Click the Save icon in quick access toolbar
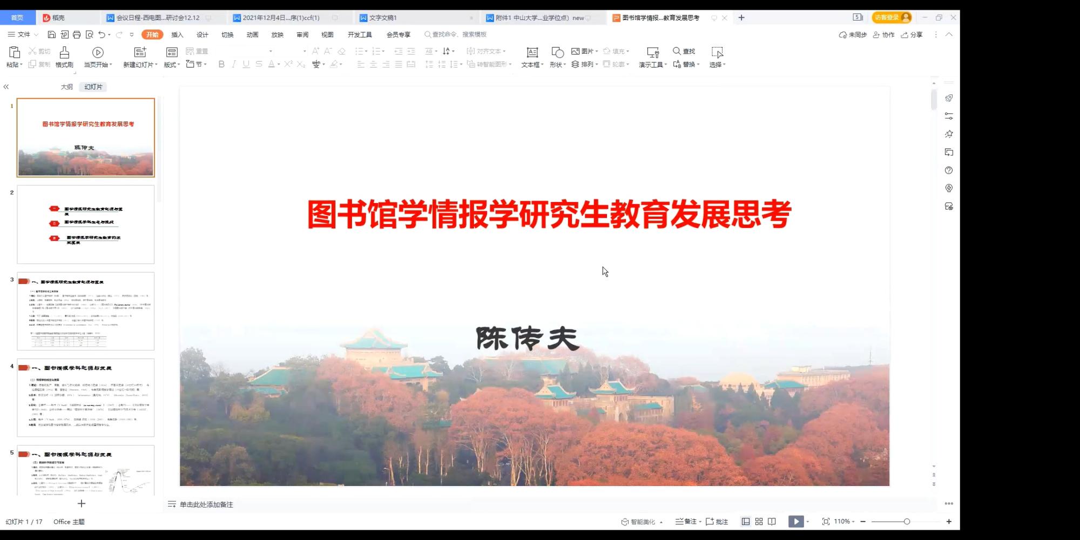The height and width of the screenshot is (540, 1080). [x=52, y=35]
